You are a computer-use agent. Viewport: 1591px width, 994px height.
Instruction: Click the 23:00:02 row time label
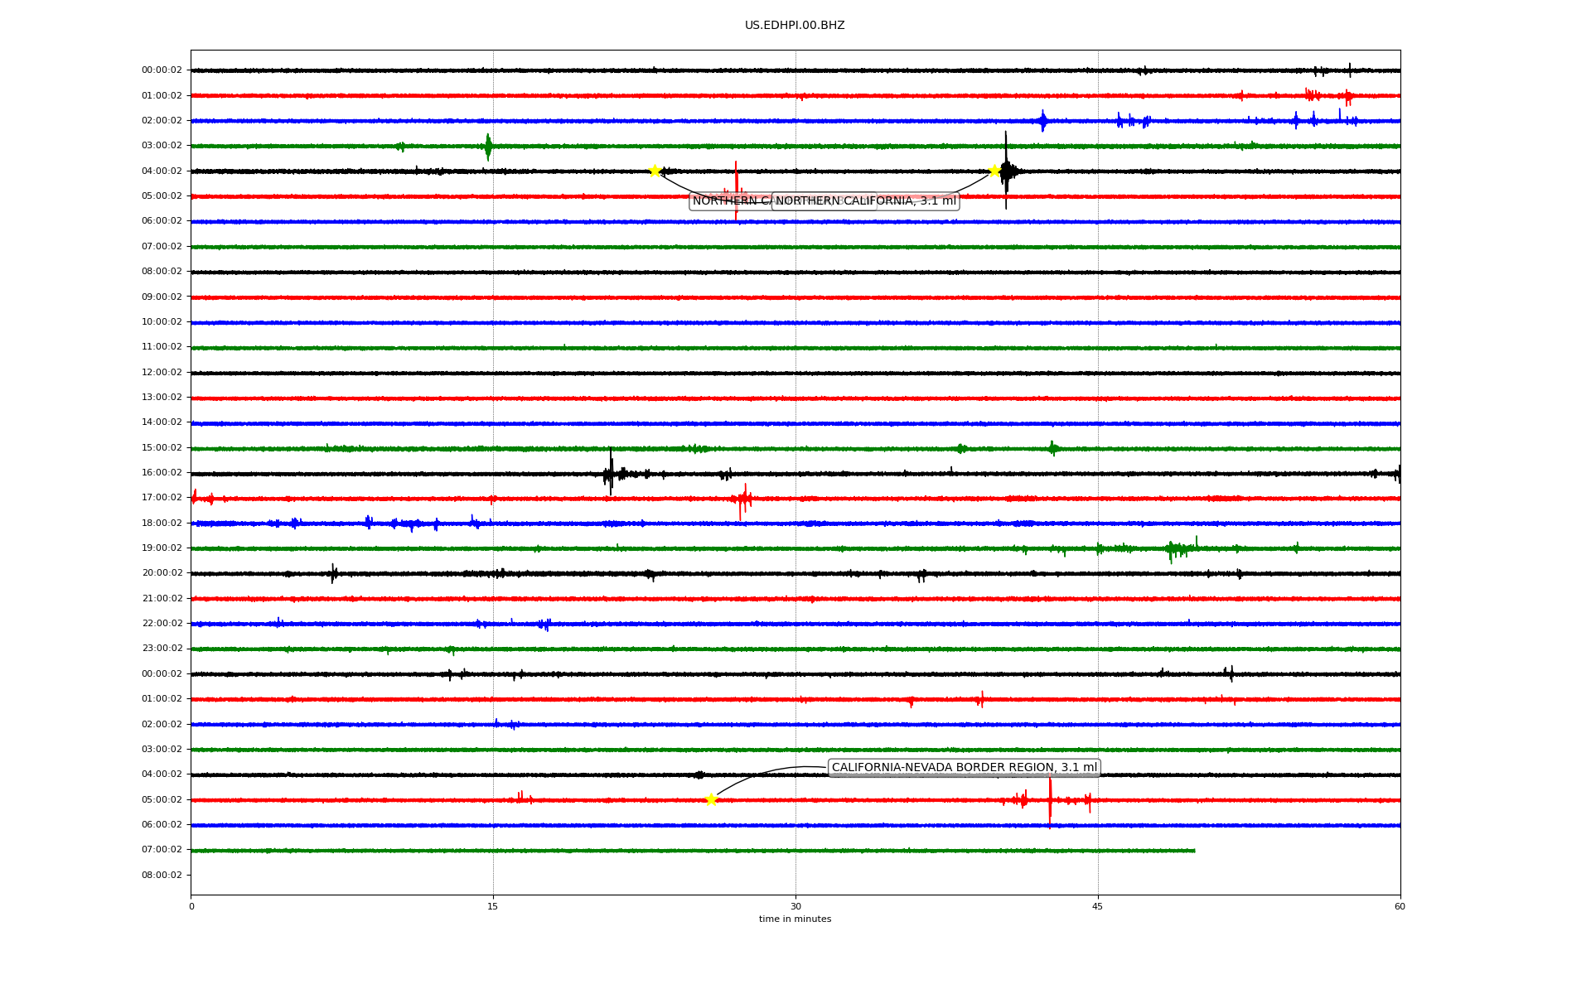point(162,649)
